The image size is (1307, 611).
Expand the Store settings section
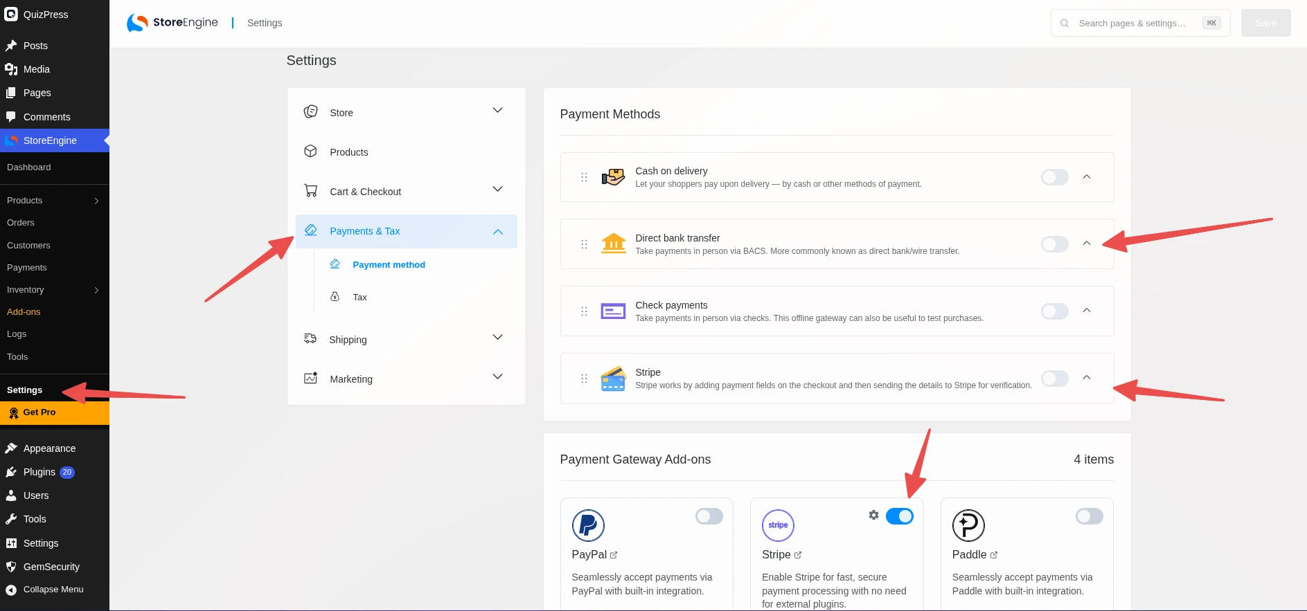coord(407,112)
